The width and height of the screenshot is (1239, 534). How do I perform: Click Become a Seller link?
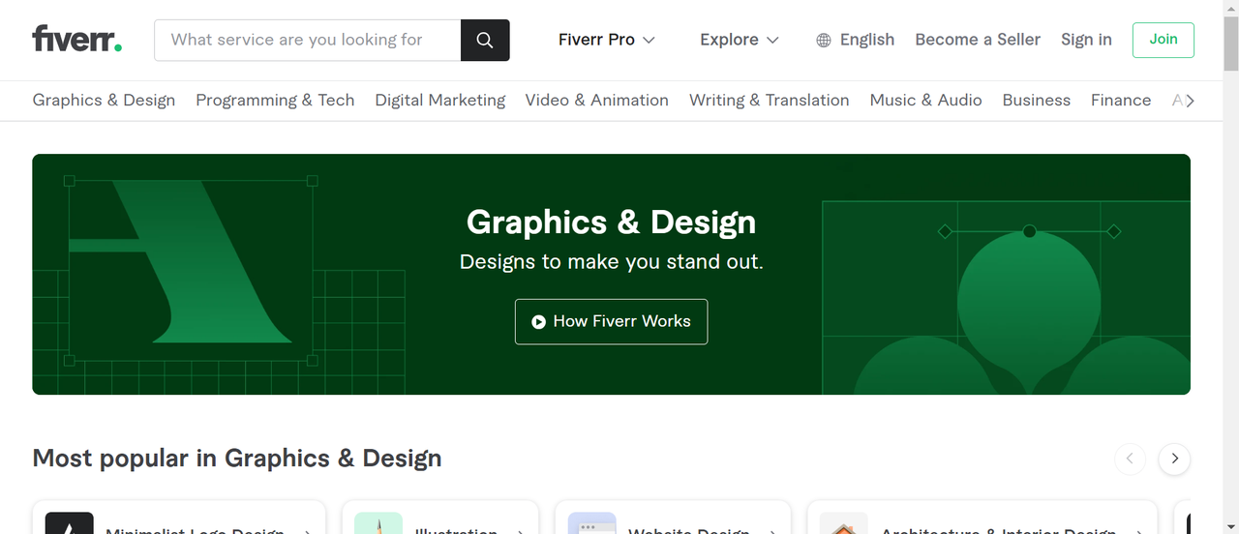[x=978, y=40]
